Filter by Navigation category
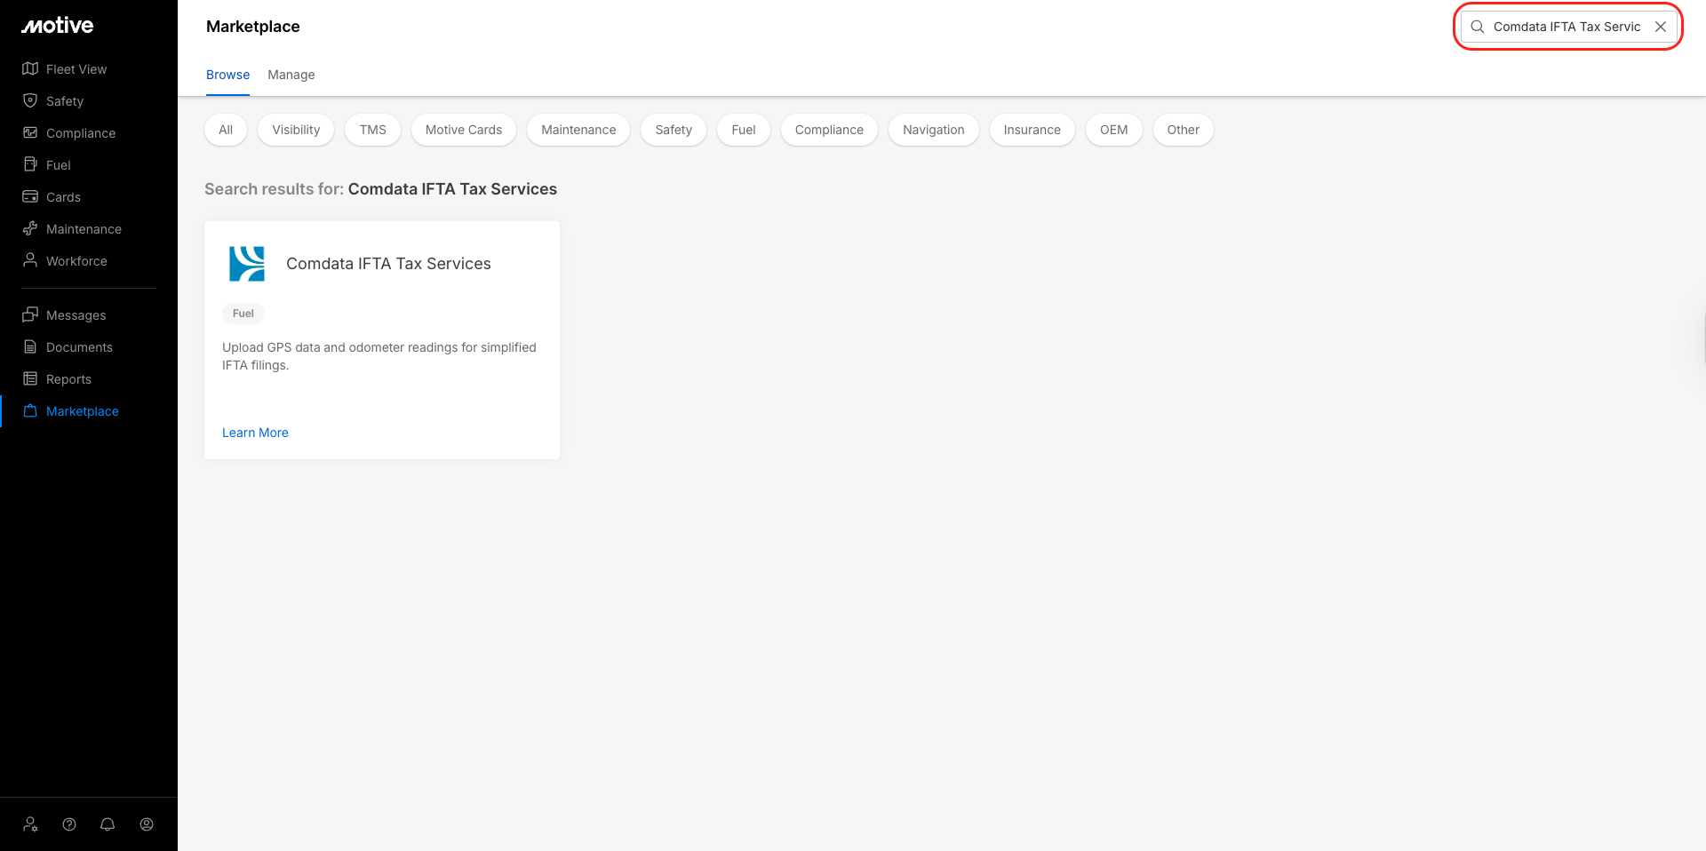This screenshot has height=851, width=1706. click(934, 130)
